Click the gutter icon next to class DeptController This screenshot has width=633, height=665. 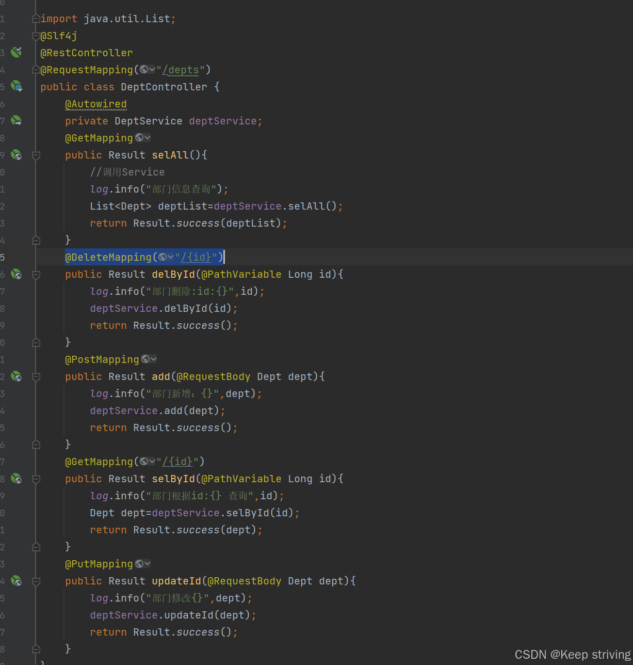coord(17,86)
